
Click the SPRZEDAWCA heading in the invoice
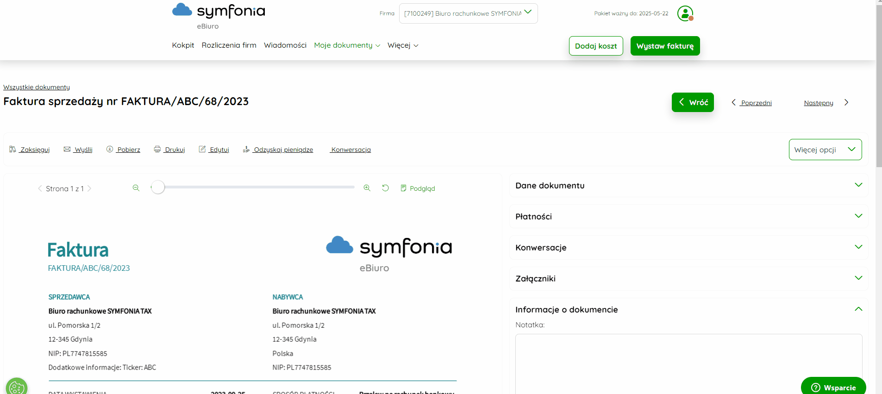pos(69,297)
